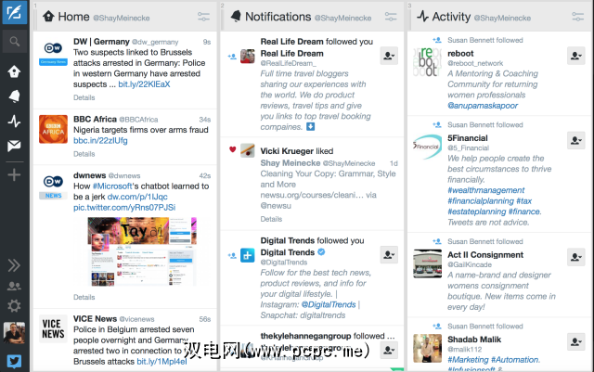Click the user profile photo in the sidebar
594x372 pixels.
pyautogui.click(x=14, y=333)
